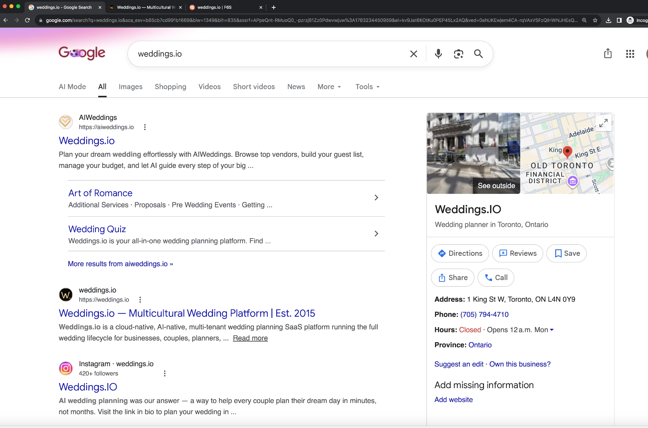This screenshot has height=428, width=648.
Task: Close the weddings.io F6S tab
Action: [x=261, y=7]
